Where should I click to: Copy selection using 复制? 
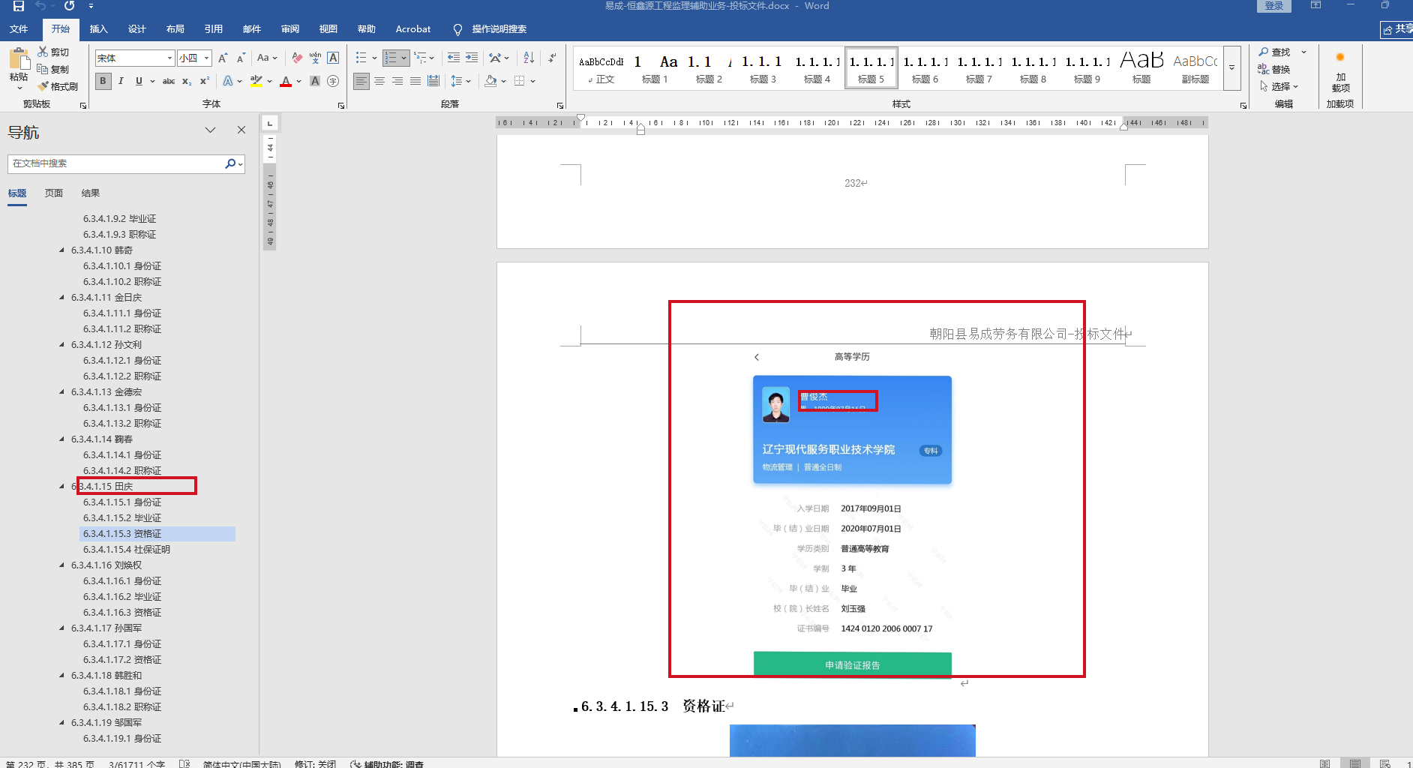click(x=53, y=69)
